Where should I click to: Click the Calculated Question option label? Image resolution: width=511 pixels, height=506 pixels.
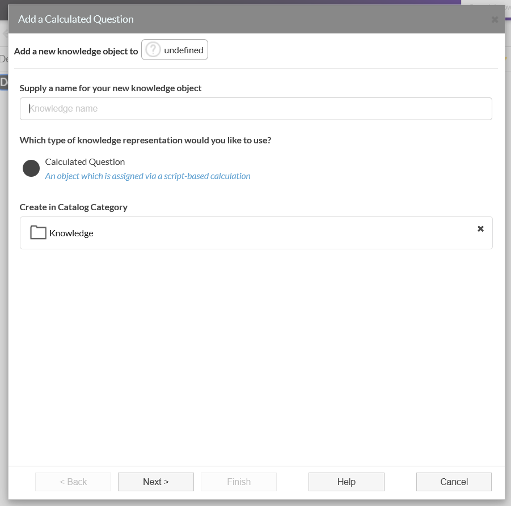(85, 161)
